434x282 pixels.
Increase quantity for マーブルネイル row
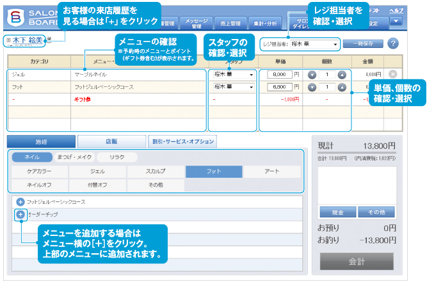click(342, 74)
